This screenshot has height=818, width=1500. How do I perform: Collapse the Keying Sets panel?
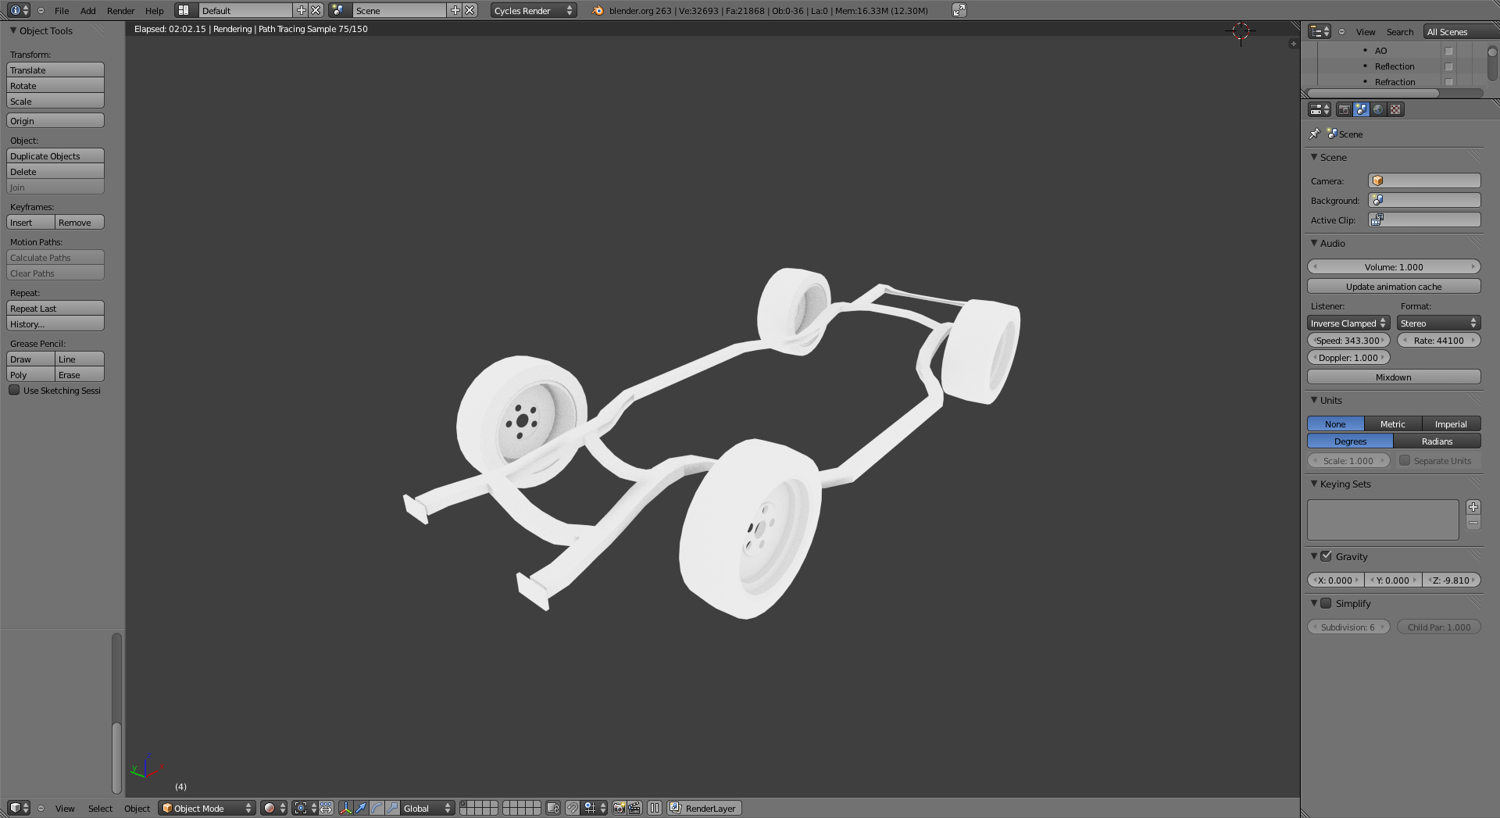(1314, 484)
